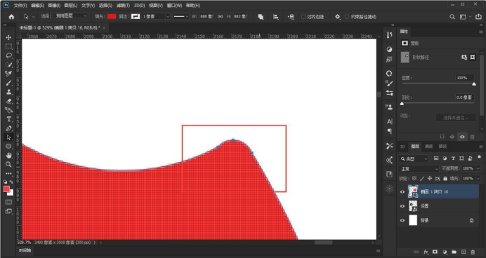486x258 pixels.
Task: Click the 椭圆 1 拷贝 16 layer thumbnail
Action: tap(413, 191)
